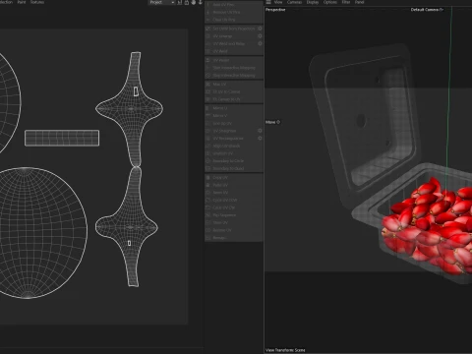Open the viewport hamburger menu
Image resolution: width=472 pixels, height=354 pixels.
pos(268,2)
